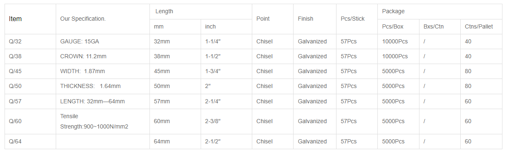Select the Pcs/Stick column header

(x=357, y=19)
